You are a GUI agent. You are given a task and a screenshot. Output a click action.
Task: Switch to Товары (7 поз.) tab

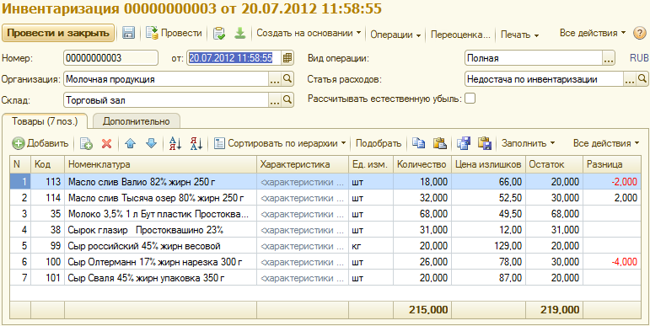pyautogui.click(x=45, y=121)
